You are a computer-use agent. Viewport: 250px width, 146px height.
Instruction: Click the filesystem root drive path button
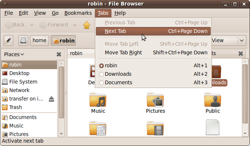tap(23, 40)
